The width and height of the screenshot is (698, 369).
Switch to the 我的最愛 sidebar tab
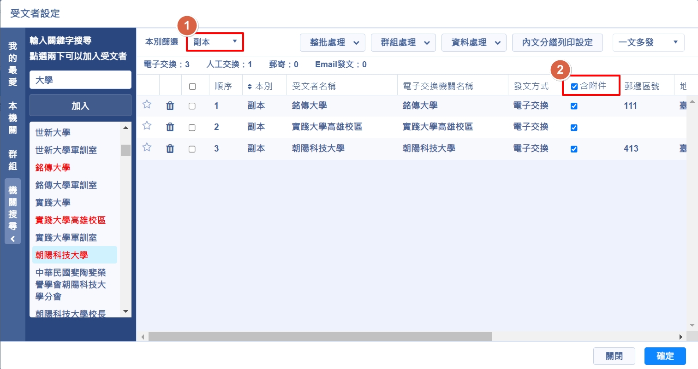tap(13, 64)
